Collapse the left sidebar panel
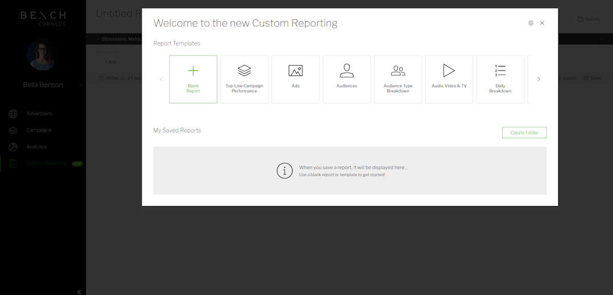Image resolution: width=613 pixels, height=295 pixels. 79,292
